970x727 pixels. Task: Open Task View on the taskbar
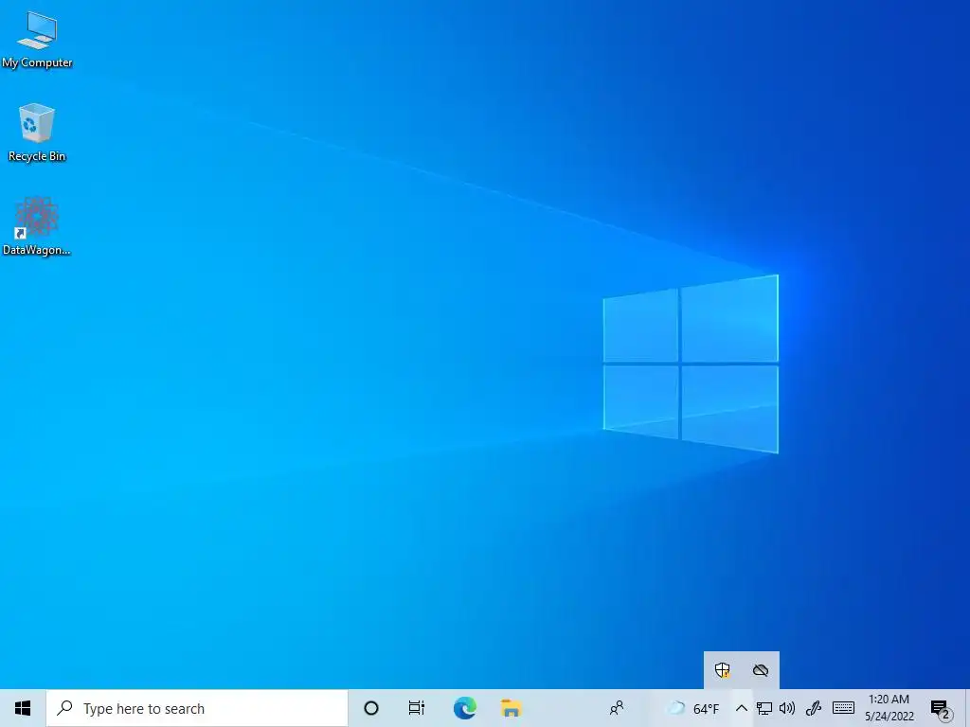click(417, 708)
